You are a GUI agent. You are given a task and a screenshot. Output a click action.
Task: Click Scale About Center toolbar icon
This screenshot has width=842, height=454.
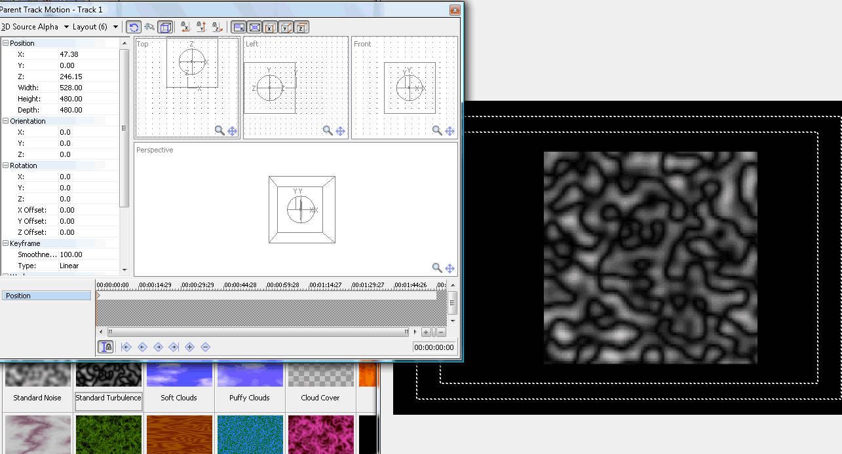[254, 27]
